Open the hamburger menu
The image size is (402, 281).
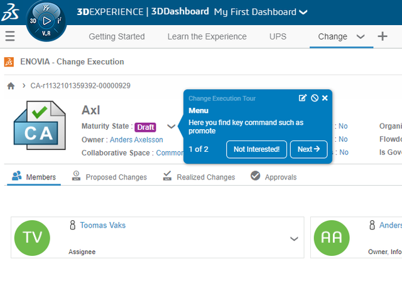tap(10, 36)
